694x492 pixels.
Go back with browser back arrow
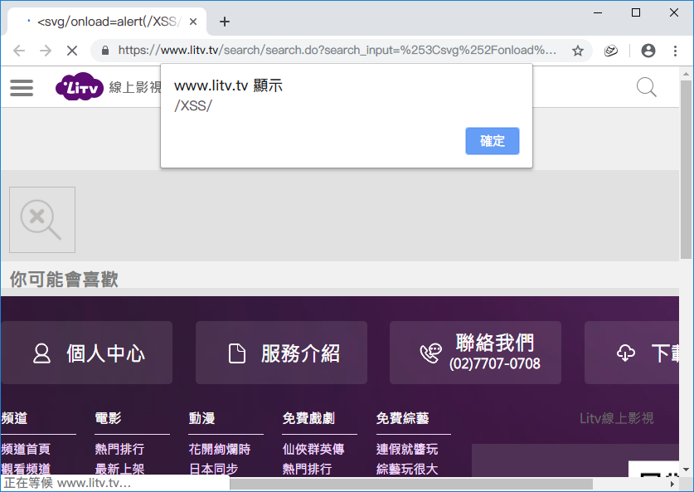(19, 51)
